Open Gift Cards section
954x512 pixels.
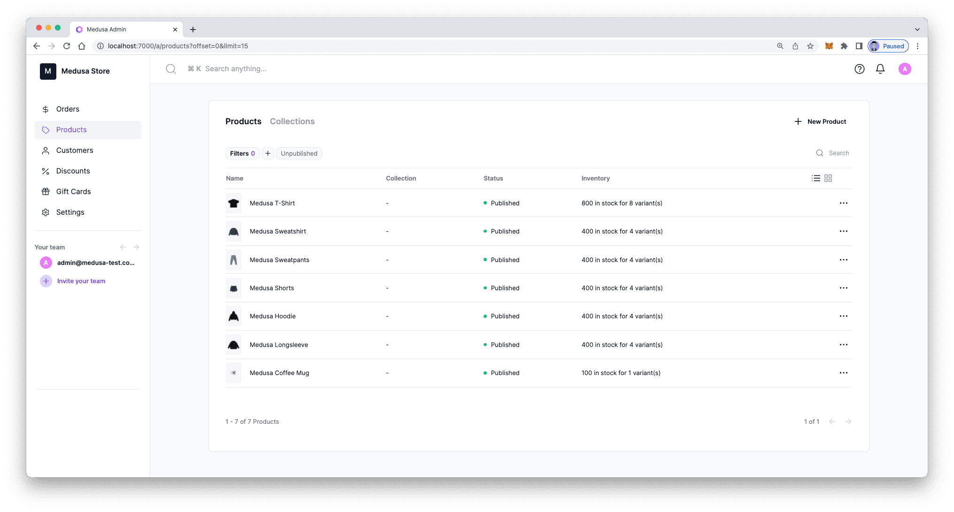click(73, 192)
